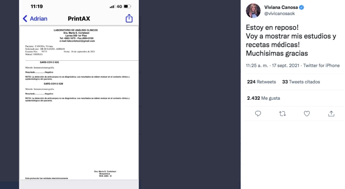Tap the cellular signal bars icon

point(112,7)
